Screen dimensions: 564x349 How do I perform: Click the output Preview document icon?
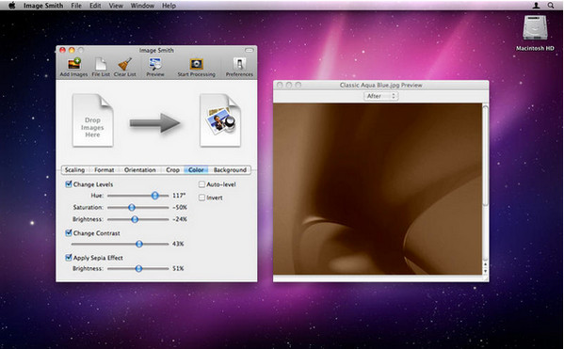tap(220, 120)
